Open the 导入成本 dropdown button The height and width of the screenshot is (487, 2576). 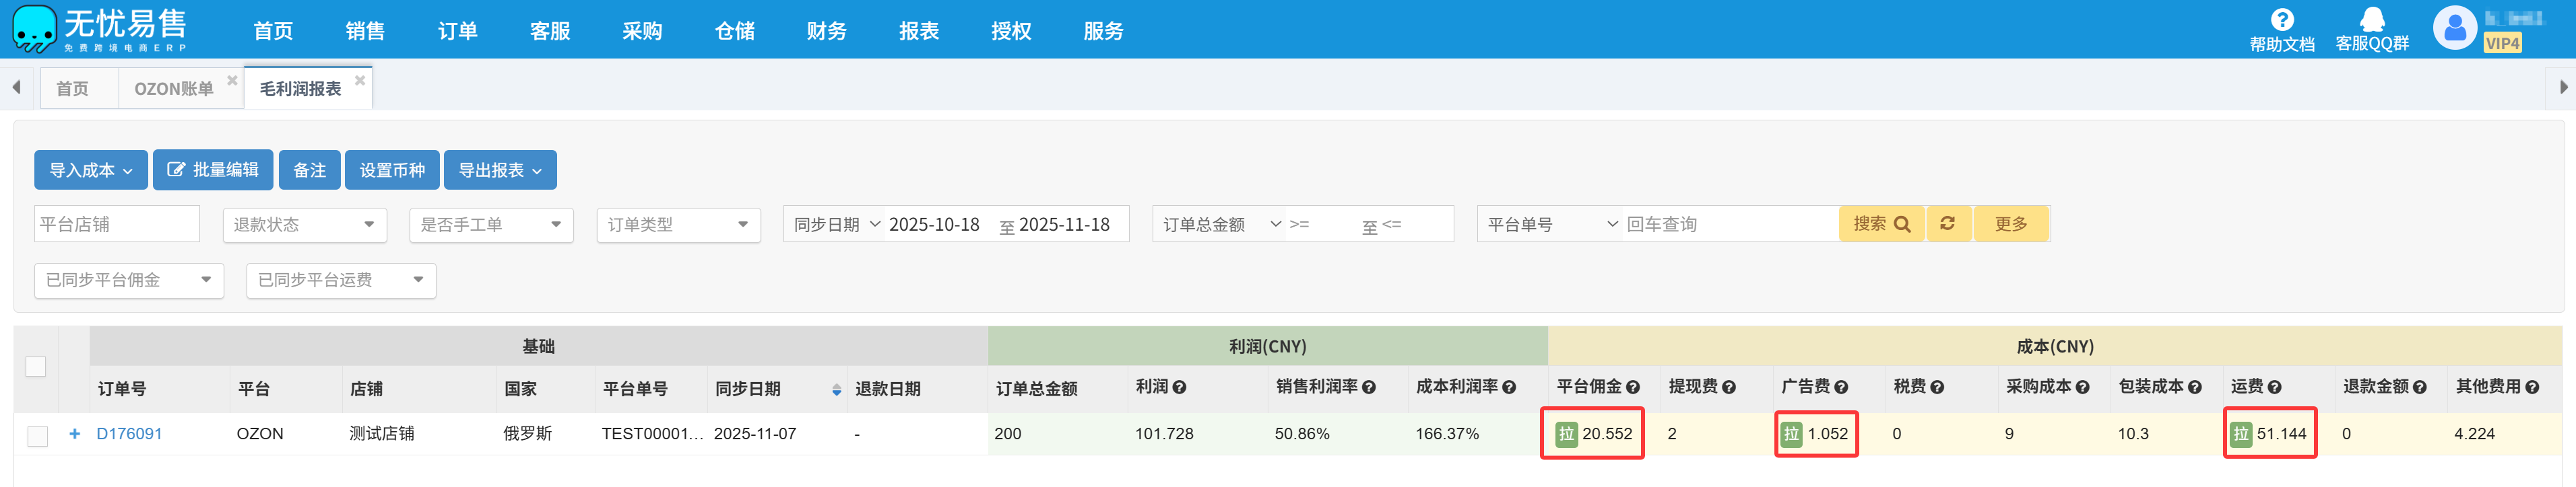(91, 171)
